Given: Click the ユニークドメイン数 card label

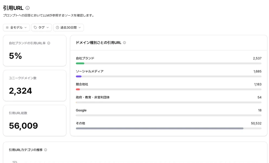Looking at the screenshot, I should click(x=23, y=78).
